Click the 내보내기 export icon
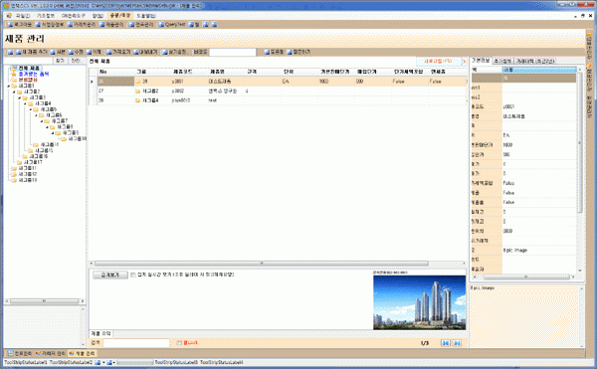 click(x=136, y=52)
